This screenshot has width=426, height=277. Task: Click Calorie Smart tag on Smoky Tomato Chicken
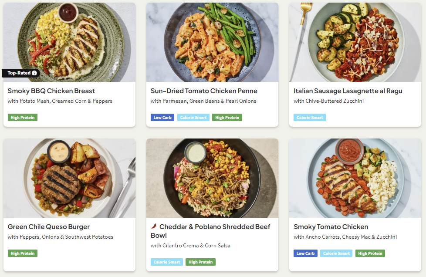(x=336, y=253)
